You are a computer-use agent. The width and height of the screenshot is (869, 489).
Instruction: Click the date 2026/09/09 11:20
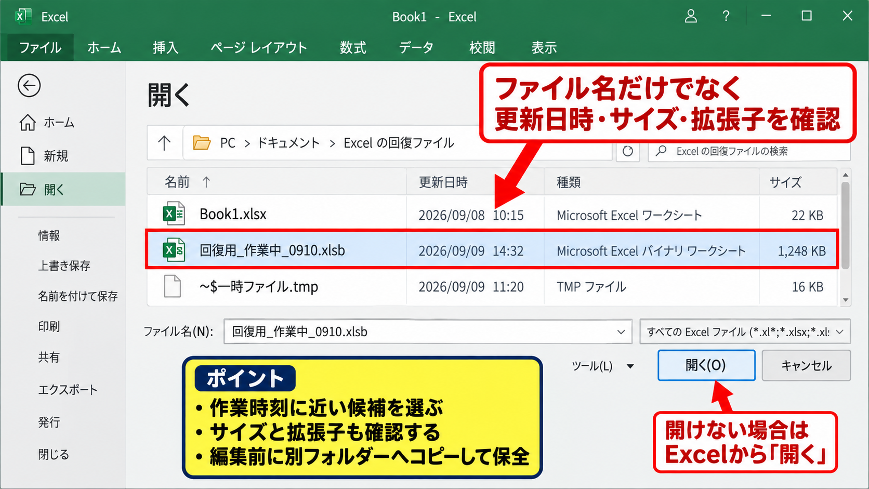click(x=471, y=287)
